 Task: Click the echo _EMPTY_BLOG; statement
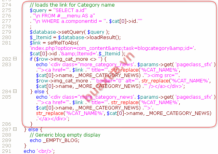coord(54,140)
